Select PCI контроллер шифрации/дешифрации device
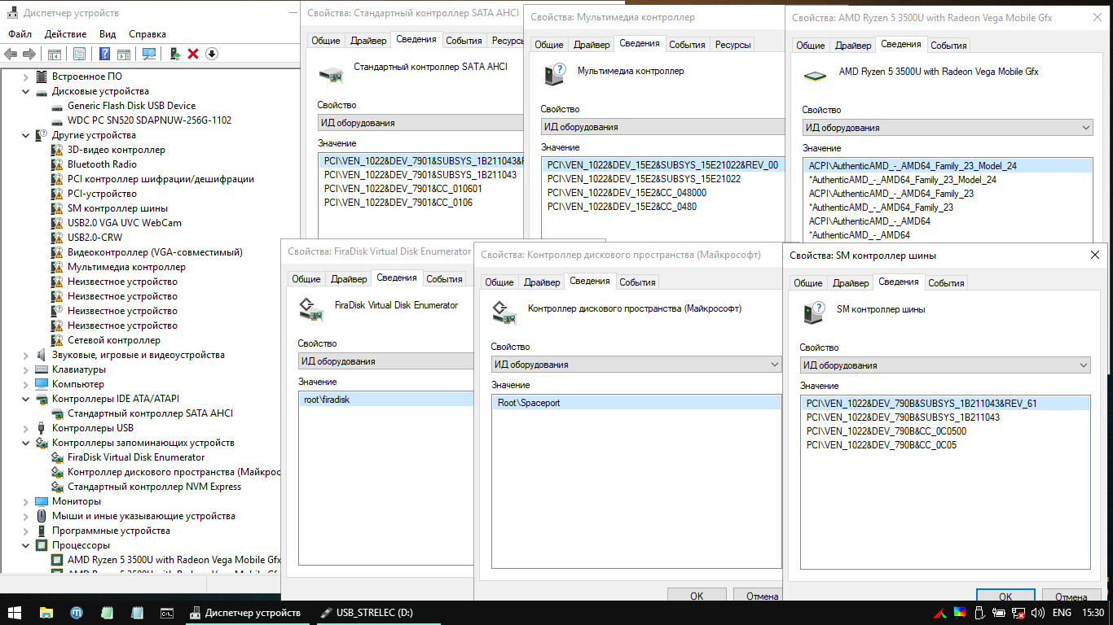Viewport: 1113px width, 625px height. pyautogui.click(x=161, y=179)
